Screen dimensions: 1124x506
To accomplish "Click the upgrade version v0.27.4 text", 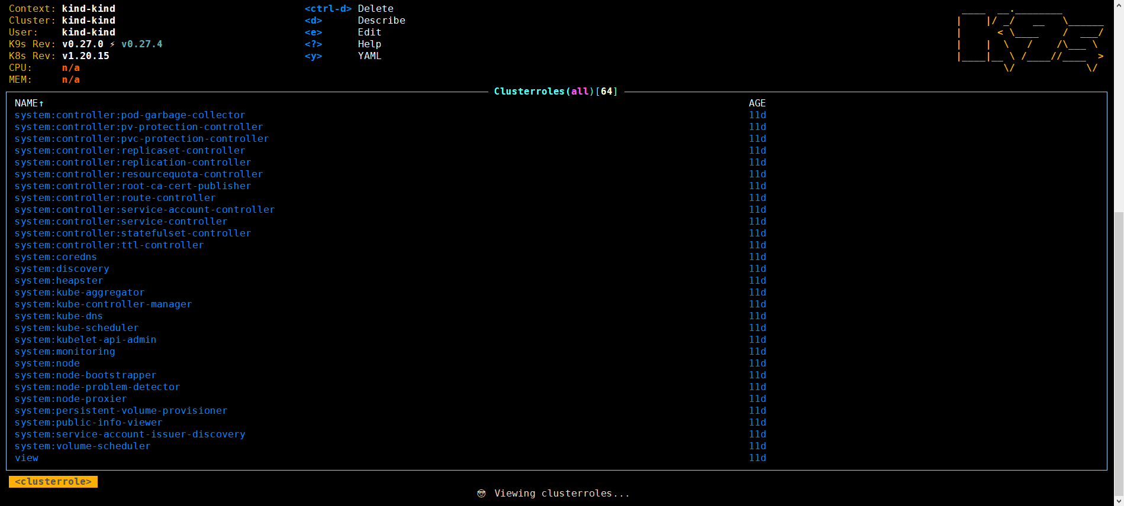I will (141, 44).
